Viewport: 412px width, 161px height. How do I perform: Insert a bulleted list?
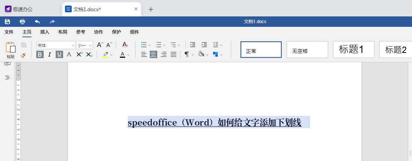click(144, 45)
